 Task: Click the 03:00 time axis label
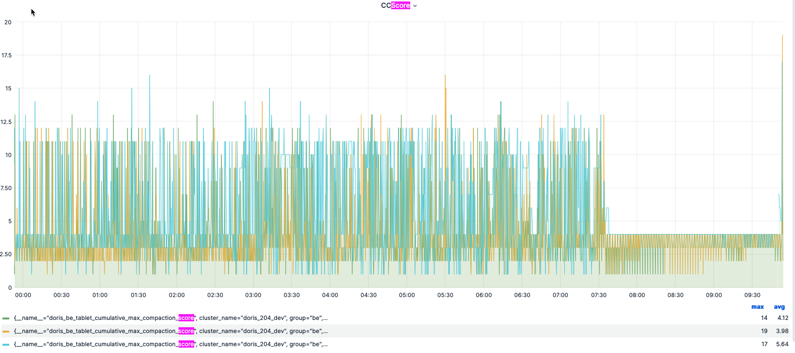click(x=253, y=295)
